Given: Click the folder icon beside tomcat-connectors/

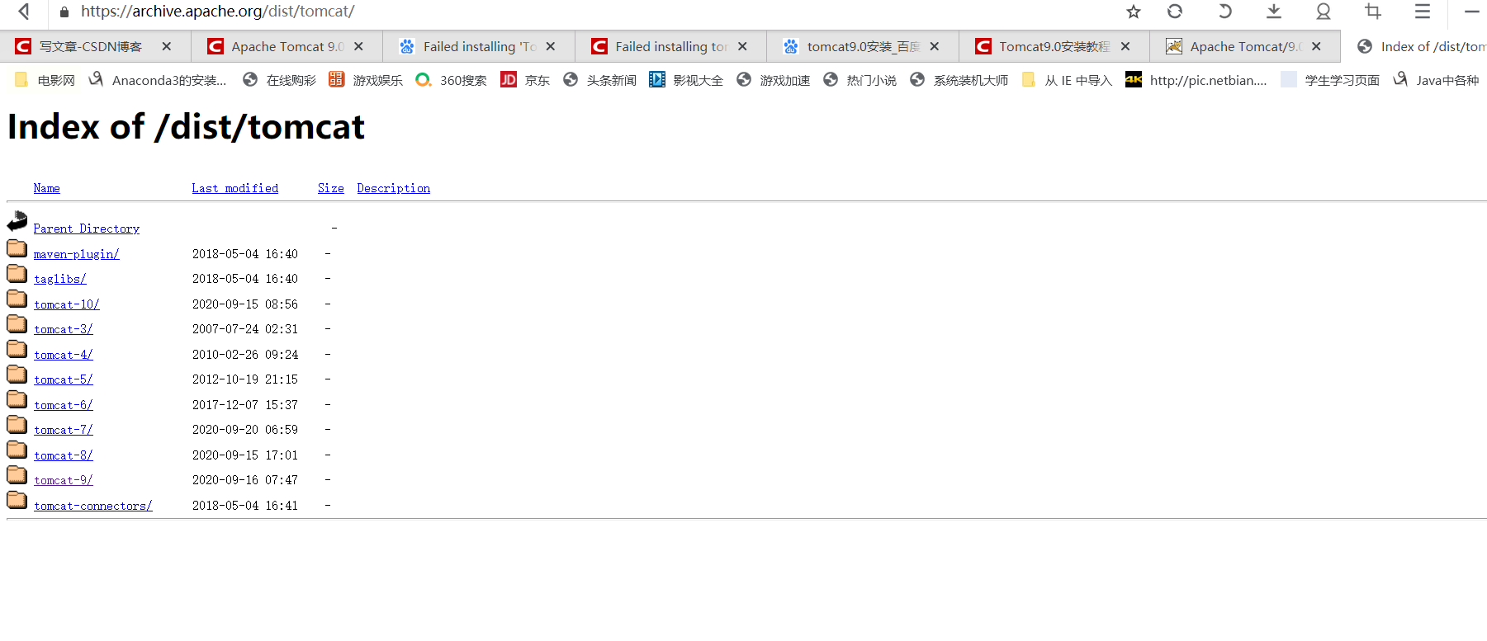Looking at the screenshot, I should (x=17, y=499).
